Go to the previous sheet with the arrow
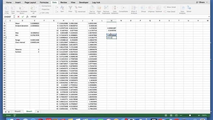213x120 pixels. pyautogui.click(x=5, y=112)
